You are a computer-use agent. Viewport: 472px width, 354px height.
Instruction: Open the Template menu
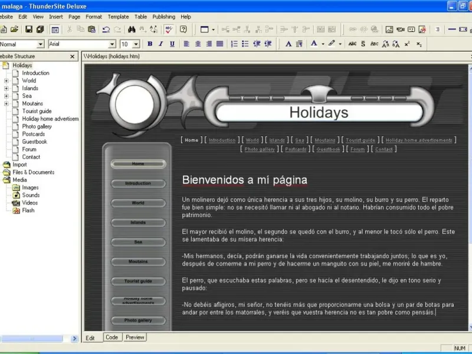pos(119,17)
